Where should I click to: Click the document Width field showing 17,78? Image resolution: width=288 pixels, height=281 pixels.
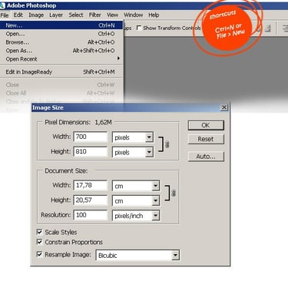coord(90,186)
